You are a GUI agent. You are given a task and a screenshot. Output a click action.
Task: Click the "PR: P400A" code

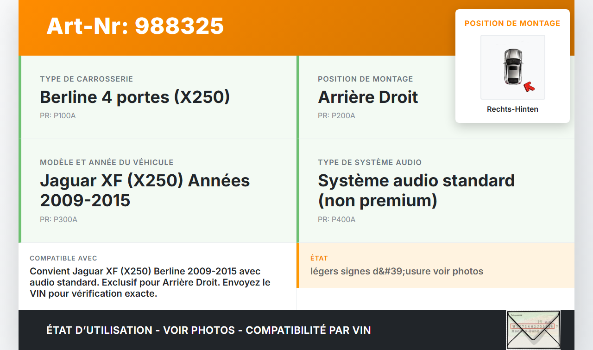pos(336,220)
